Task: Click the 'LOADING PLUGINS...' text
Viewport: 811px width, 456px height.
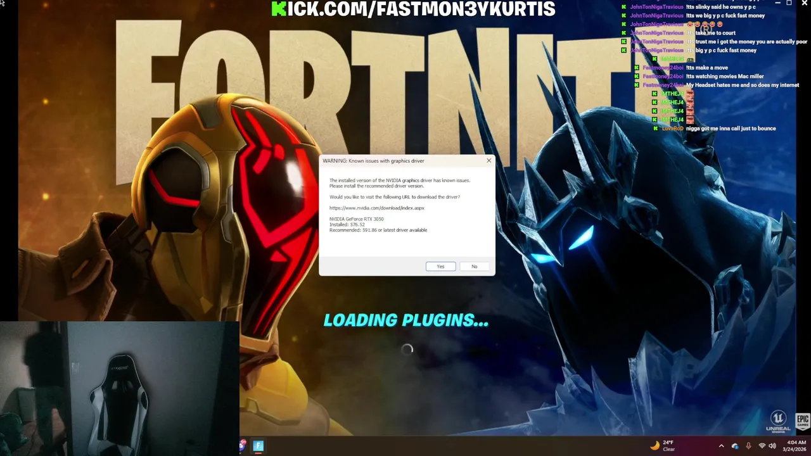Action: tap(406, 320)
